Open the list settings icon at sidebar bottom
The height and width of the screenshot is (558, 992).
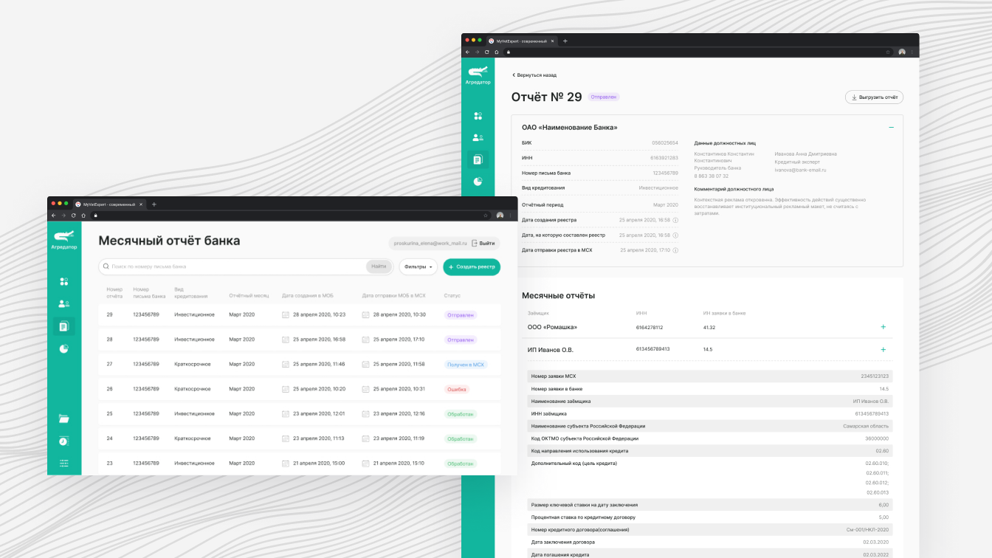(x=64, y=464)
